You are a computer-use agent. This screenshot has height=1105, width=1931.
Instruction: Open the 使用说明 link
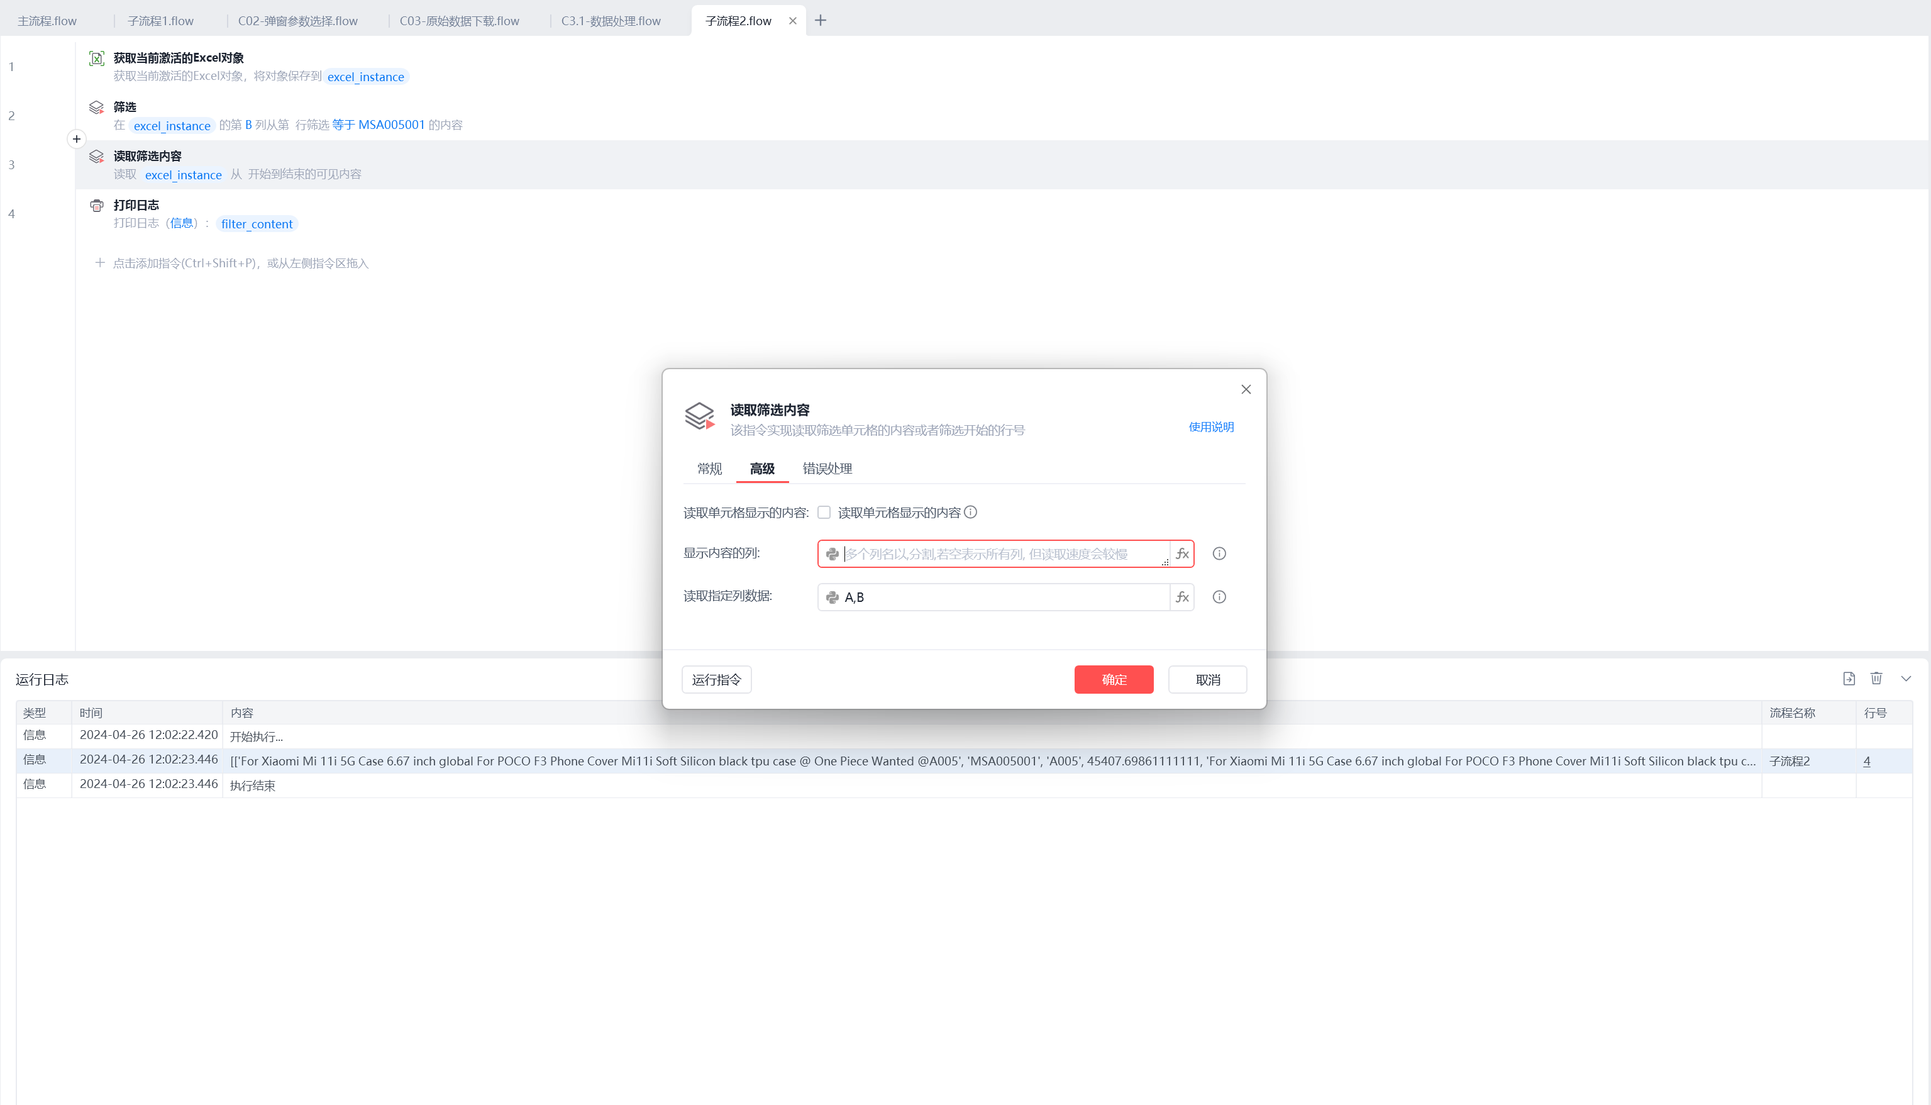(1210, 427)
